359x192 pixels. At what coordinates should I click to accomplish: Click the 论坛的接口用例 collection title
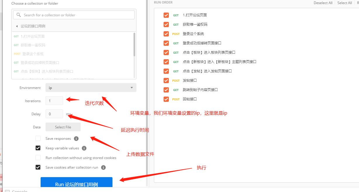[x=33, y=26]
